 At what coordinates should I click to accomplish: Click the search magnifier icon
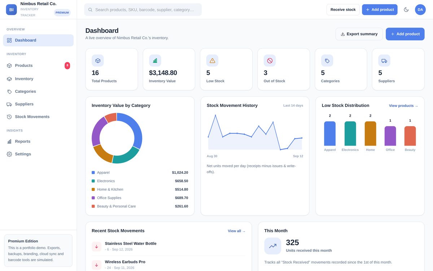[x=90, y=10]
